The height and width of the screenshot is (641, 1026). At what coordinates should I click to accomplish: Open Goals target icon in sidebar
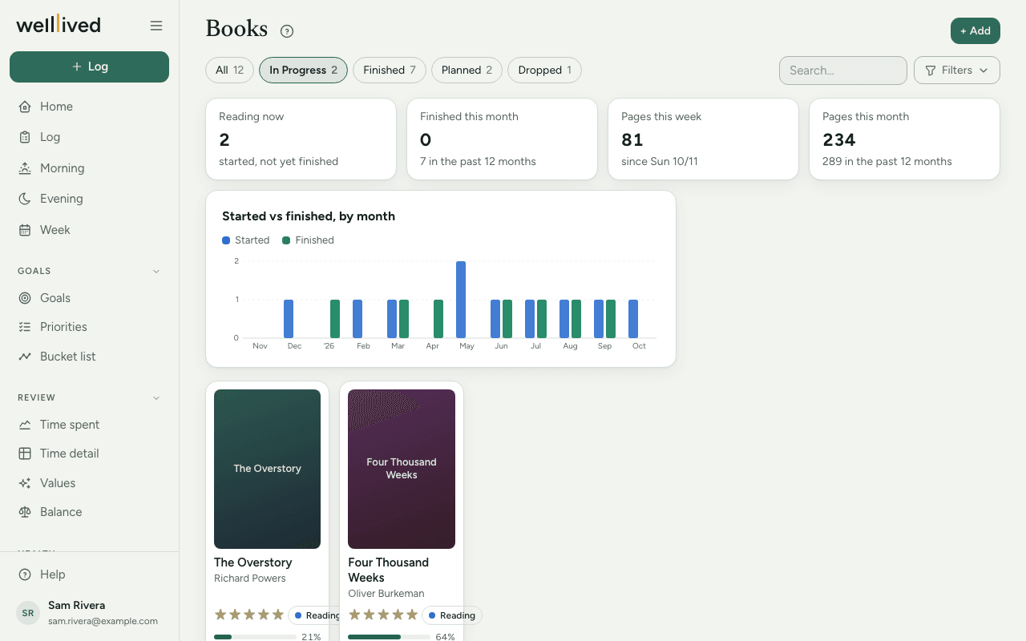click(25, 298)
